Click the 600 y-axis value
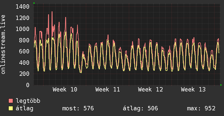224x116 pixels. point(24,51)
